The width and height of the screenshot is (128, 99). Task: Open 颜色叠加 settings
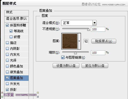16,66
